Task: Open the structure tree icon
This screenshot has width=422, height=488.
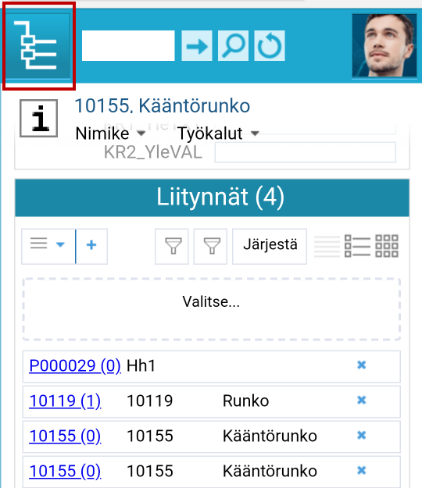Action: click(x=38, y=46)
